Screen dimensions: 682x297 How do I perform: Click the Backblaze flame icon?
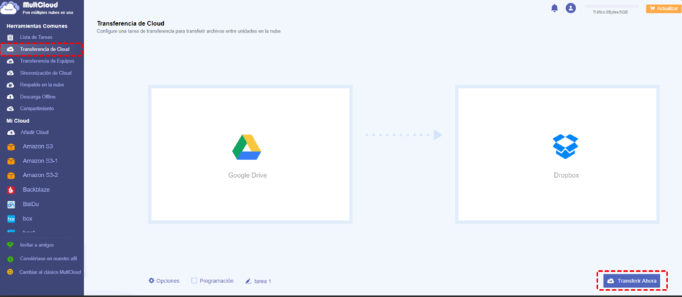tap(11, 190)
